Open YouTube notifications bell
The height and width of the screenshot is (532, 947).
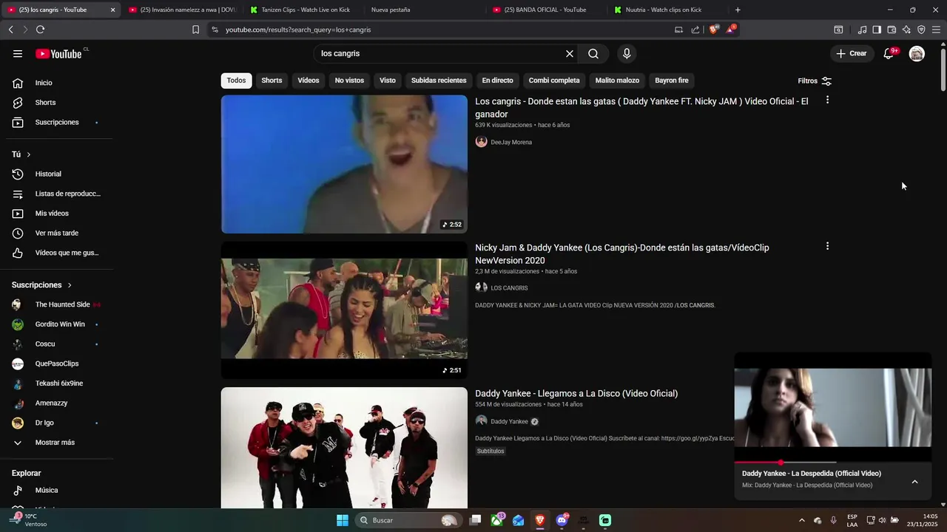click(x=889, y=54)
